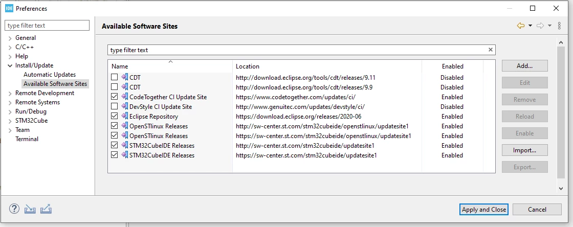Screen dimensions: 573x227
Task: Click the vertical scrollbar up arrow
Action: click(561, 42)
